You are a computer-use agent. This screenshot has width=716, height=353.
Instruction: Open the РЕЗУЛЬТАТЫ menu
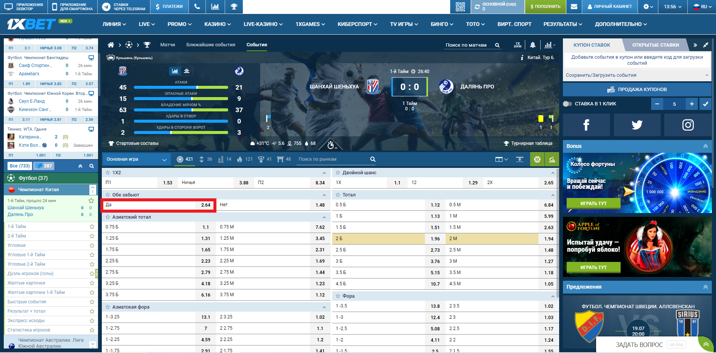click(x=563, y=24)
